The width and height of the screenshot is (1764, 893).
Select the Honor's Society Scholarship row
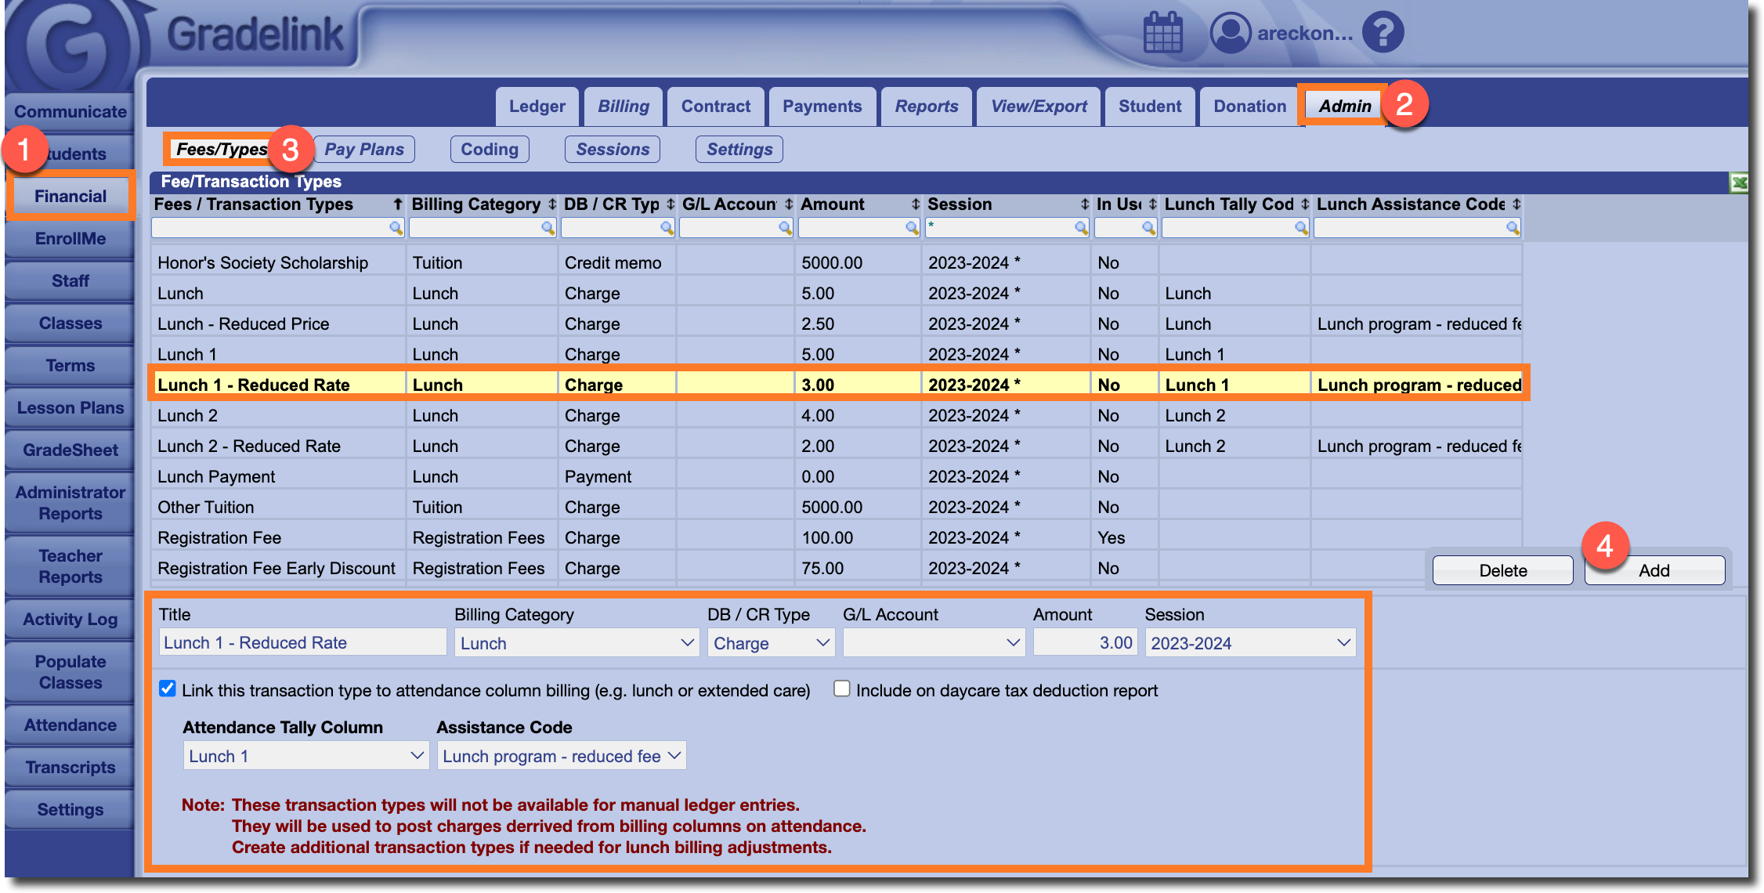pos(837,263)
